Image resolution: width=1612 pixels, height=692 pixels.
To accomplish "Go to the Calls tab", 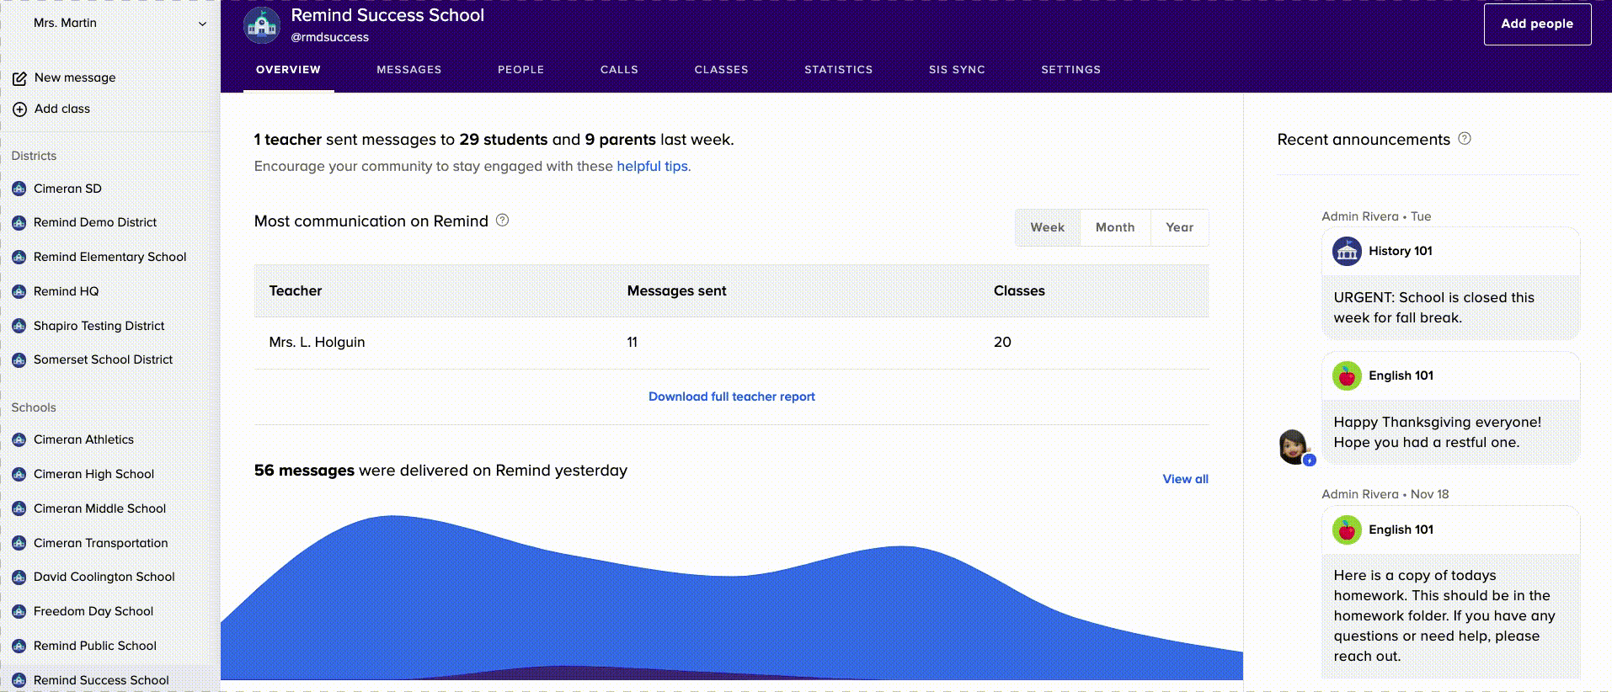I will (x=619, y=70).
